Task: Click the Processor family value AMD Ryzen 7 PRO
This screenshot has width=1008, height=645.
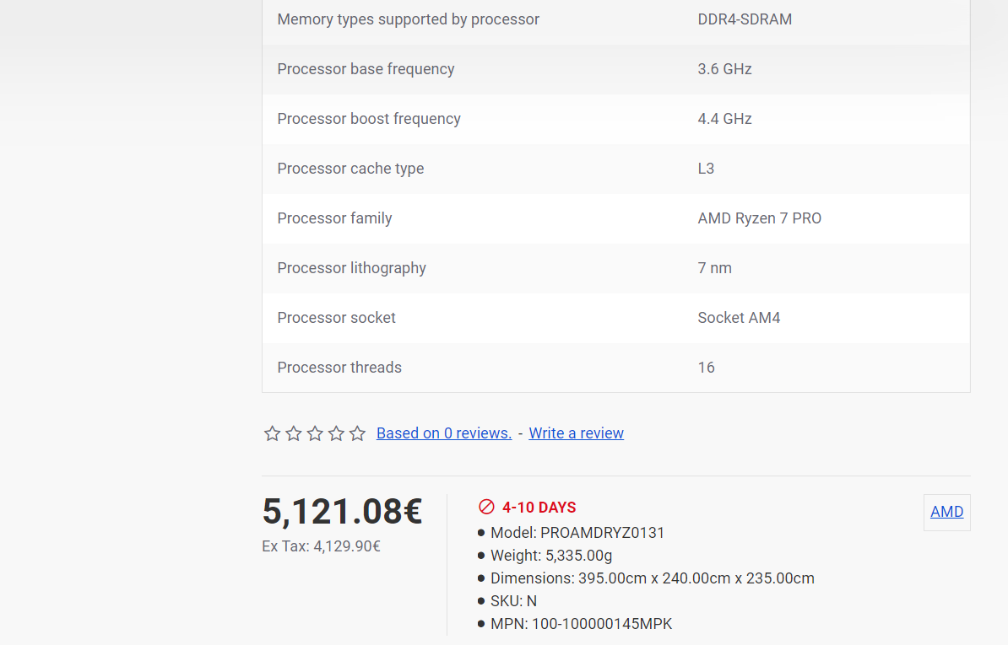Action: [759, 218]
